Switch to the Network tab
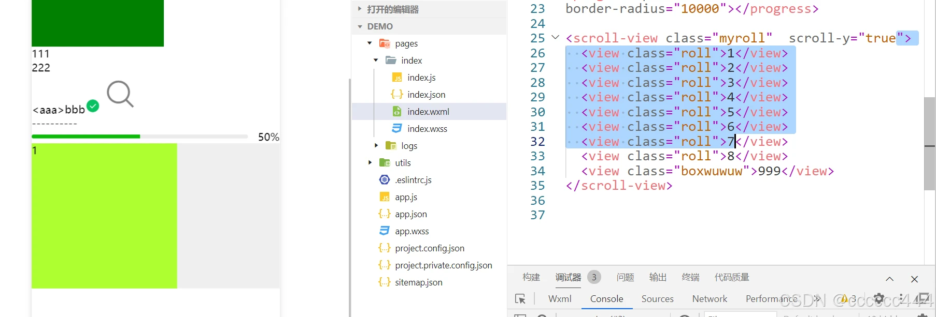Viewport: 936px width, 317px height. (x=710, y=299)
